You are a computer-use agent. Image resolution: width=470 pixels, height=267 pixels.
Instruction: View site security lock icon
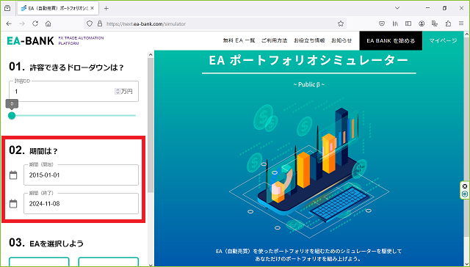pos(100,23)
